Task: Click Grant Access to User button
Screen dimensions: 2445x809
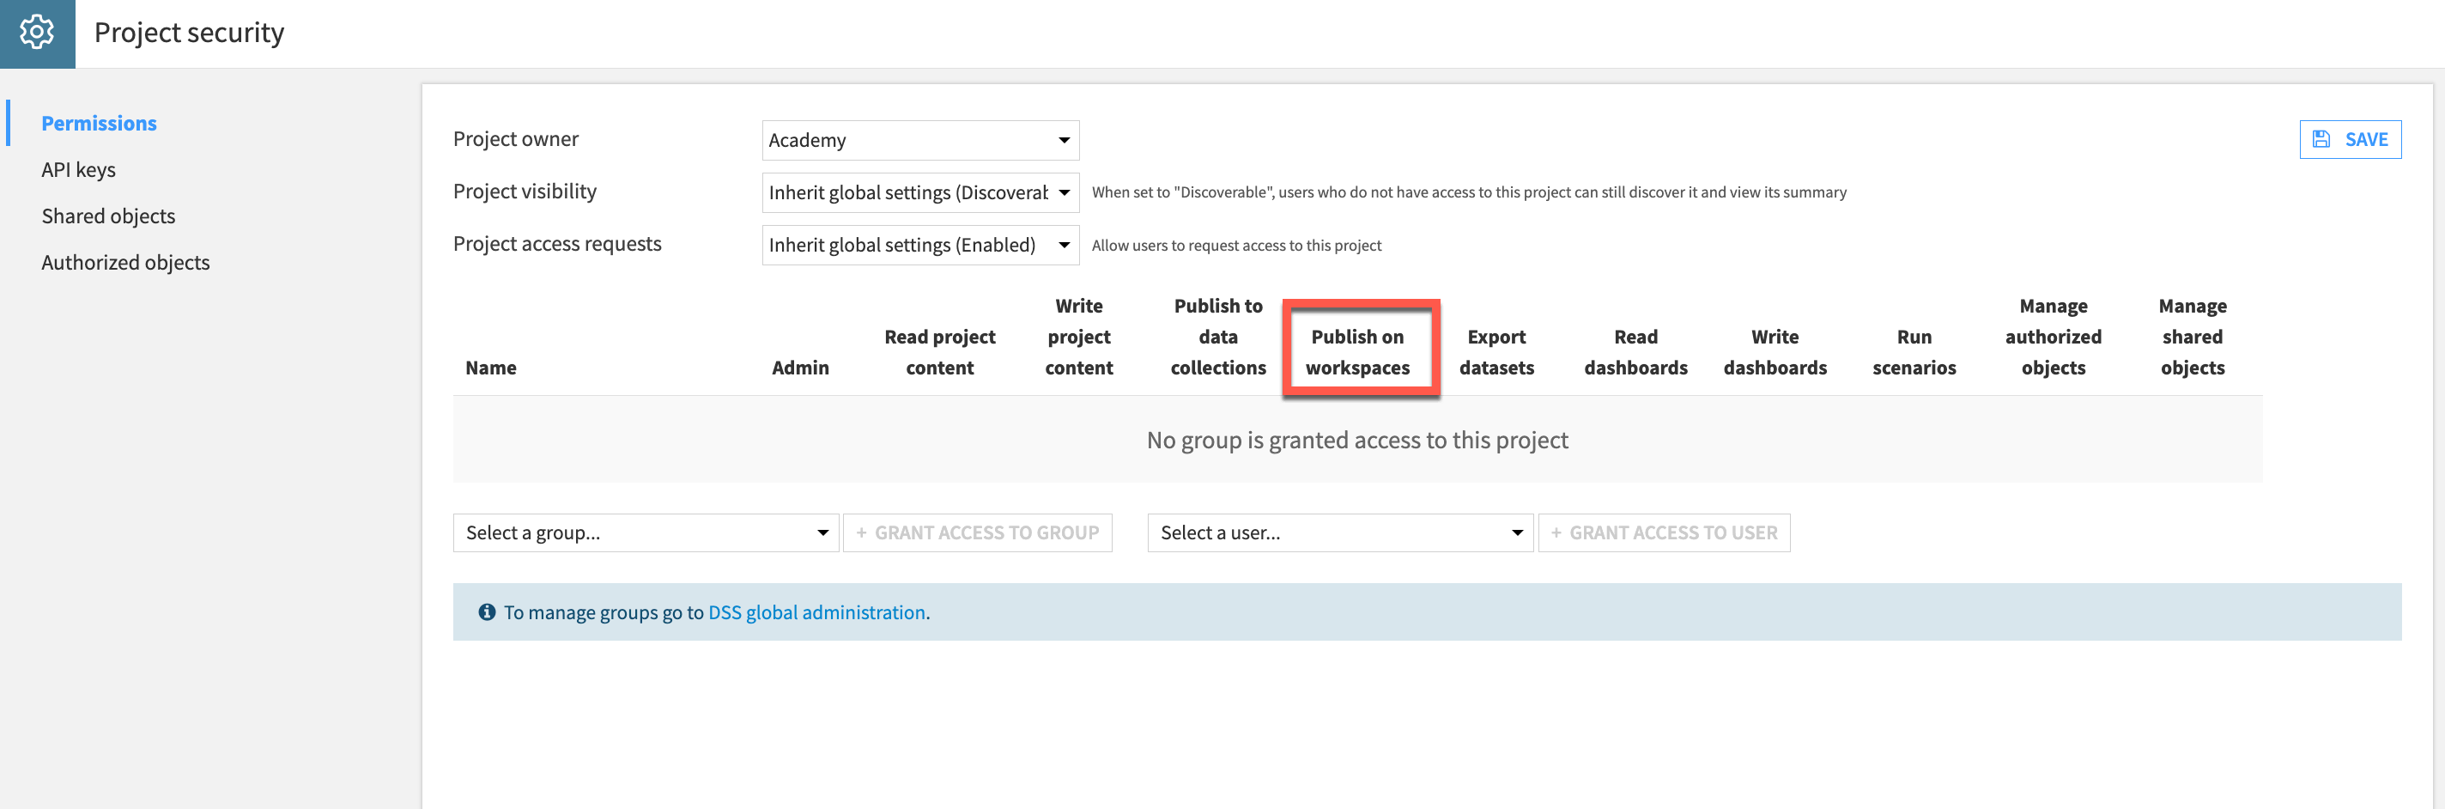Action: (x=1663, y=532)
